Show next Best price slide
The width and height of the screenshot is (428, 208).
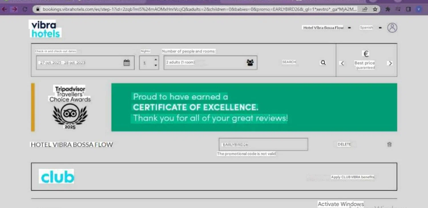[390, 63]
